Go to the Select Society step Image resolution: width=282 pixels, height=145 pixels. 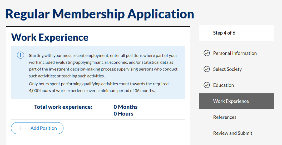pyautogui.click(x=227, y=69)
